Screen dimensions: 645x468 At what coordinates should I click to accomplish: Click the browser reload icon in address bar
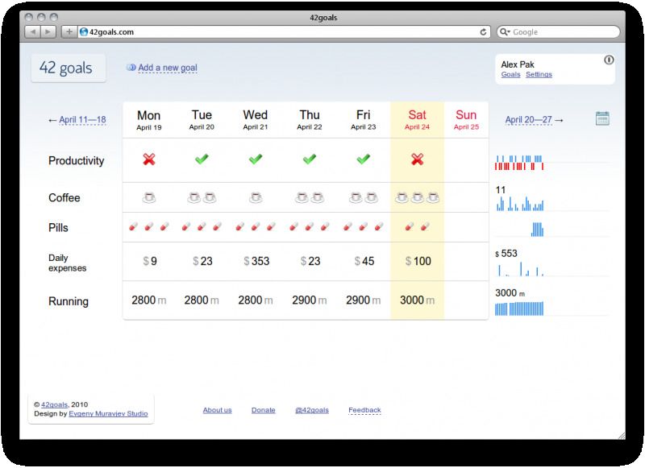483,32
